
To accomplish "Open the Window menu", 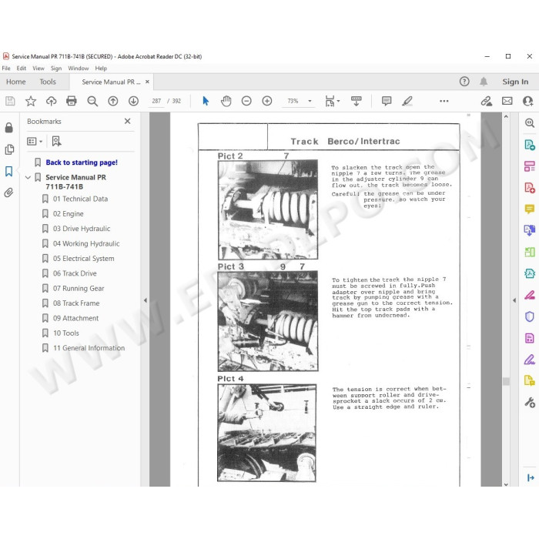I will 79,69.
